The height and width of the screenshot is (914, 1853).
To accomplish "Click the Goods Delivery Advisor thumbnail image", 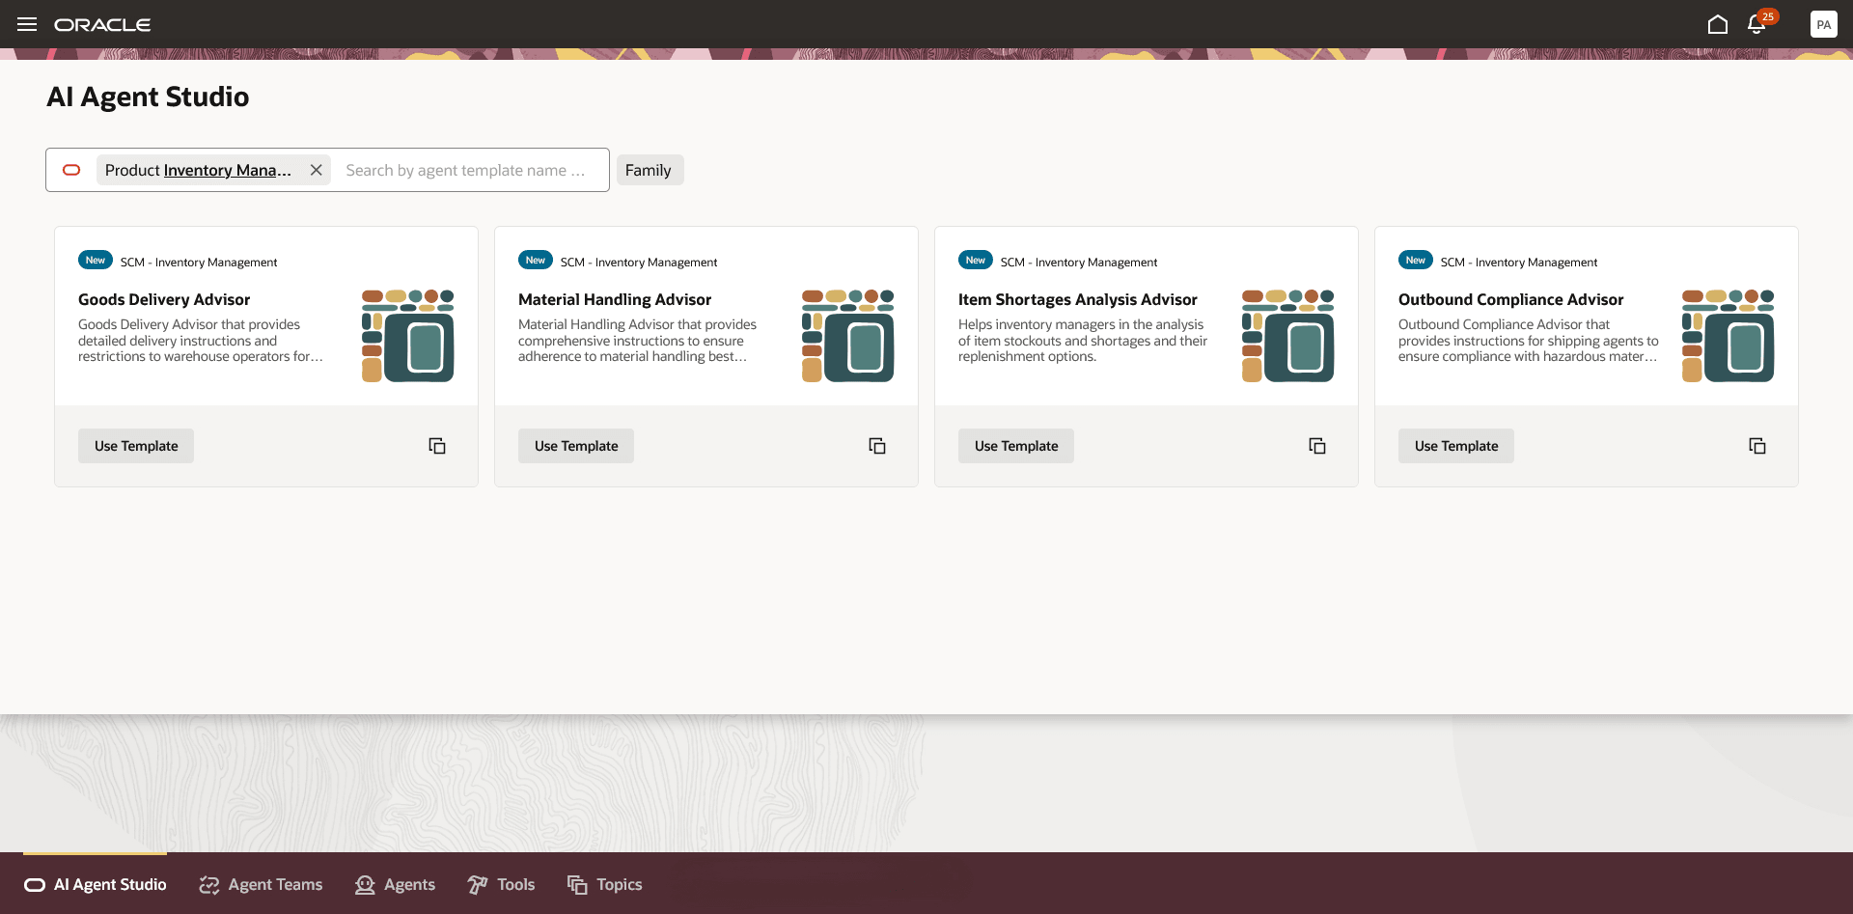I will point(408,336).
